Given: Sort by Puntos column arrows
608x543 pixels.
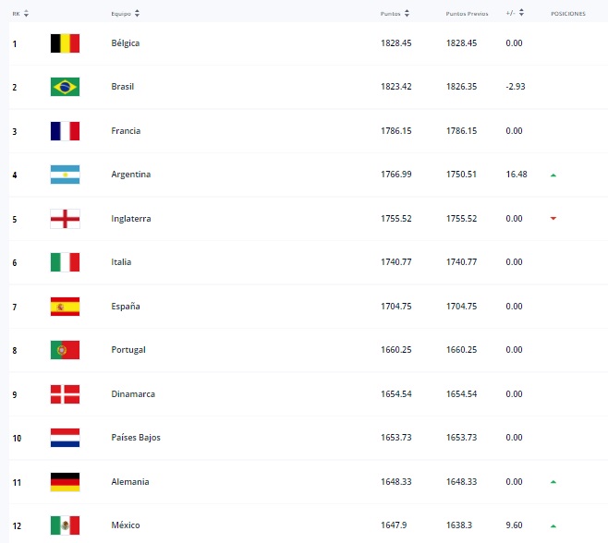Looking at the screenshot, I should pos(407,14).
